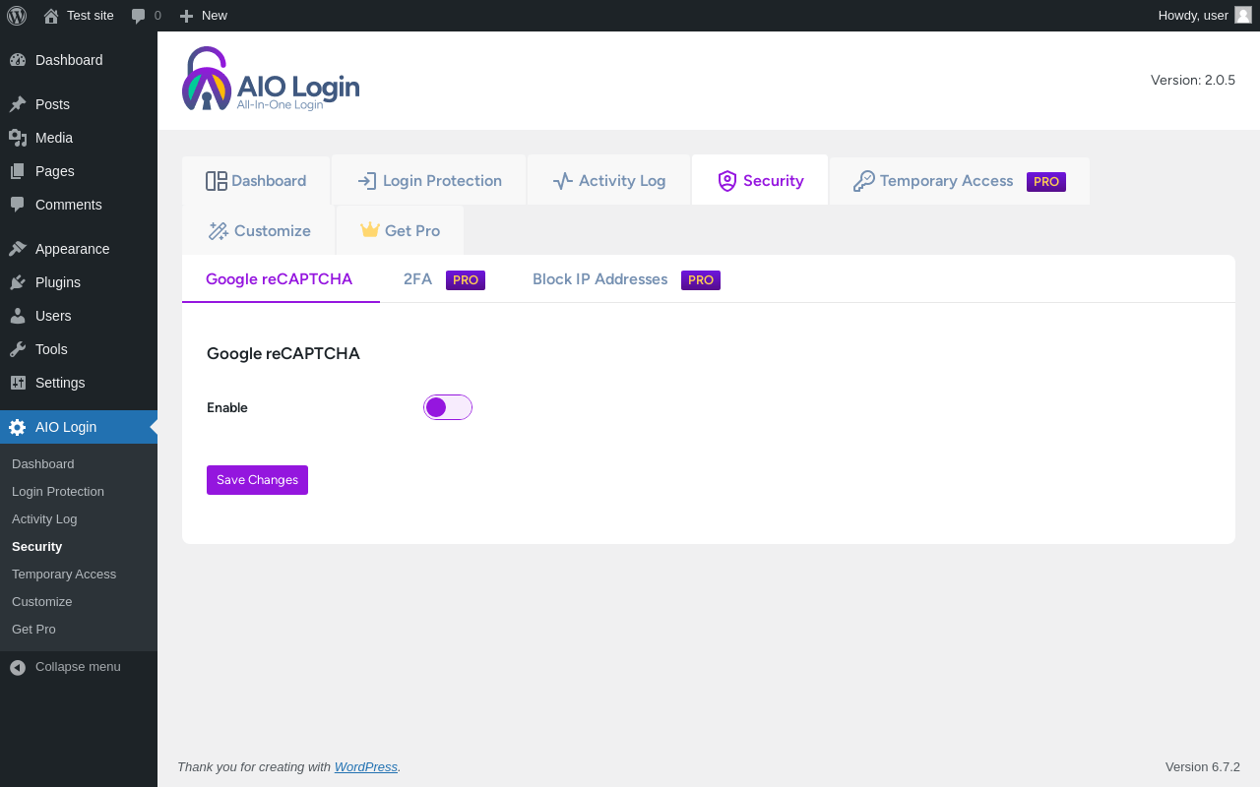Open Get Pro in sidebar submenu
Image resolution: width=1260 pixels, height=787 pixels.
pos(33,630)
